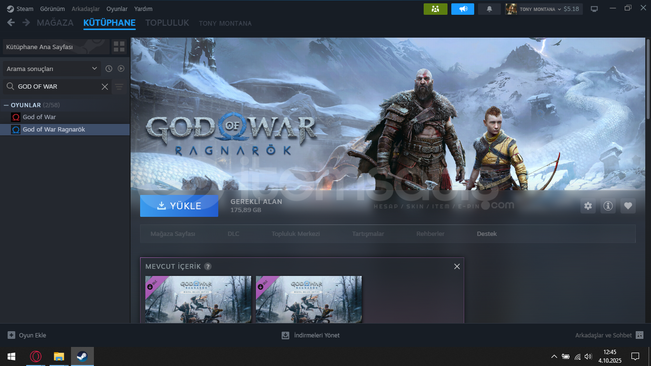The width and height of the screenshot is (651, 366).
Task: Click the $5.18 wallet balance
Action: pos(571,9)
